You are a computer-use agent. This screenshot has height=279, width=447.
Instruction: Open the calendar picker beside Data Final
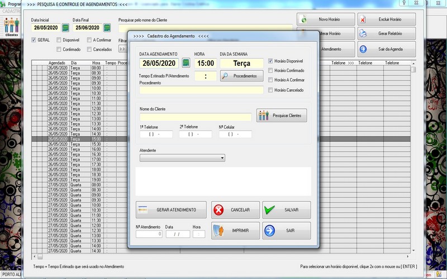(107, 27)
